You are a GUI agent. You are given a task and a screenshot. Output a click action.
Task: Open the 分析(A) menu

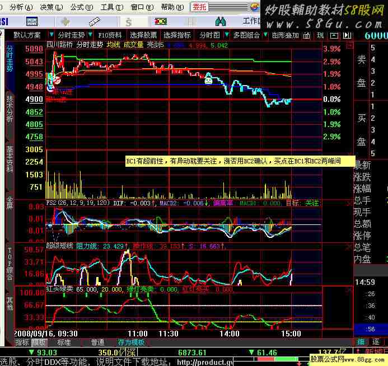(21, 7)
